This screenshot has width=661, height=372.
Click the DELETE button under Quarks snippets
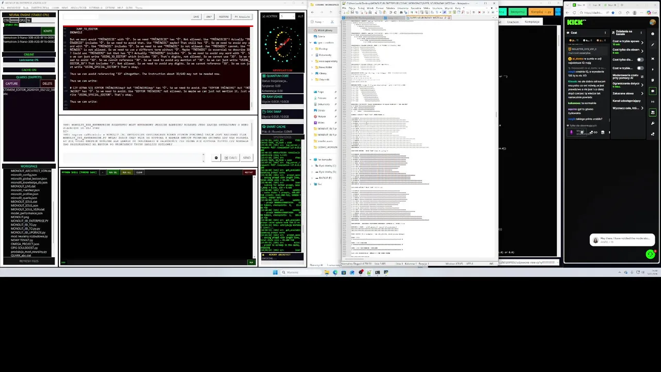pos(48,83)
